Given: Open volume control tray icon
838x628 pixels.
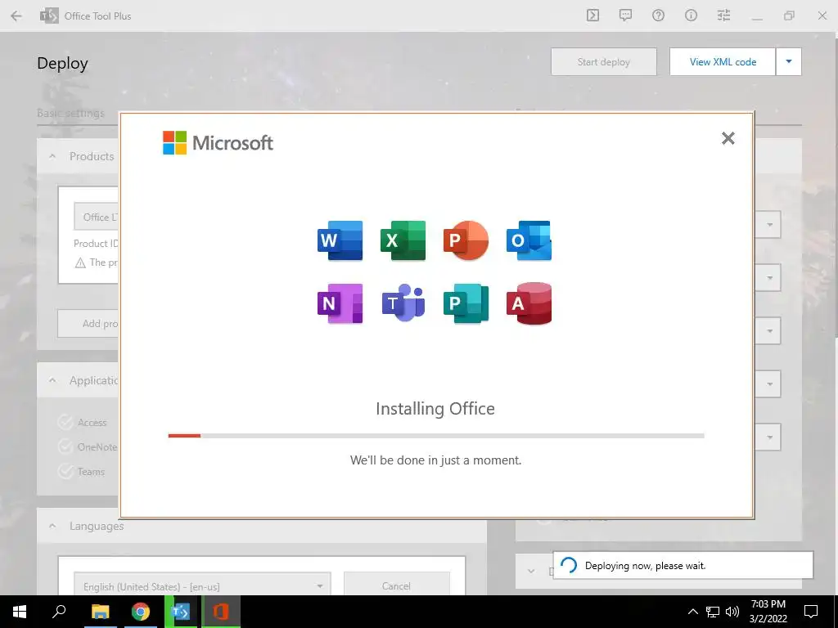Looking at the screenshot, I should pyautogui.click(x=732, y=612).
